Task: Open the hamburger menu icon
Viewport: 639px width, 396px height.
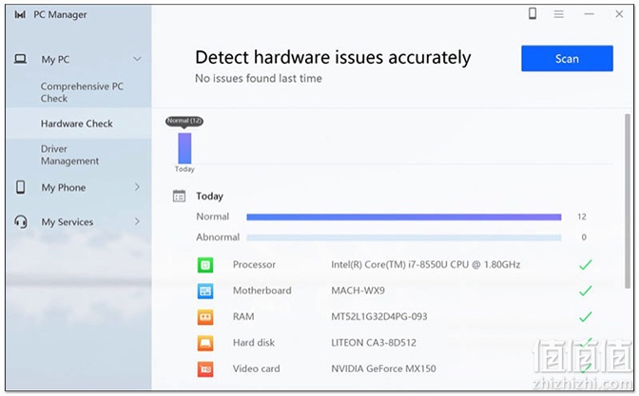Action: pos(559,14)
